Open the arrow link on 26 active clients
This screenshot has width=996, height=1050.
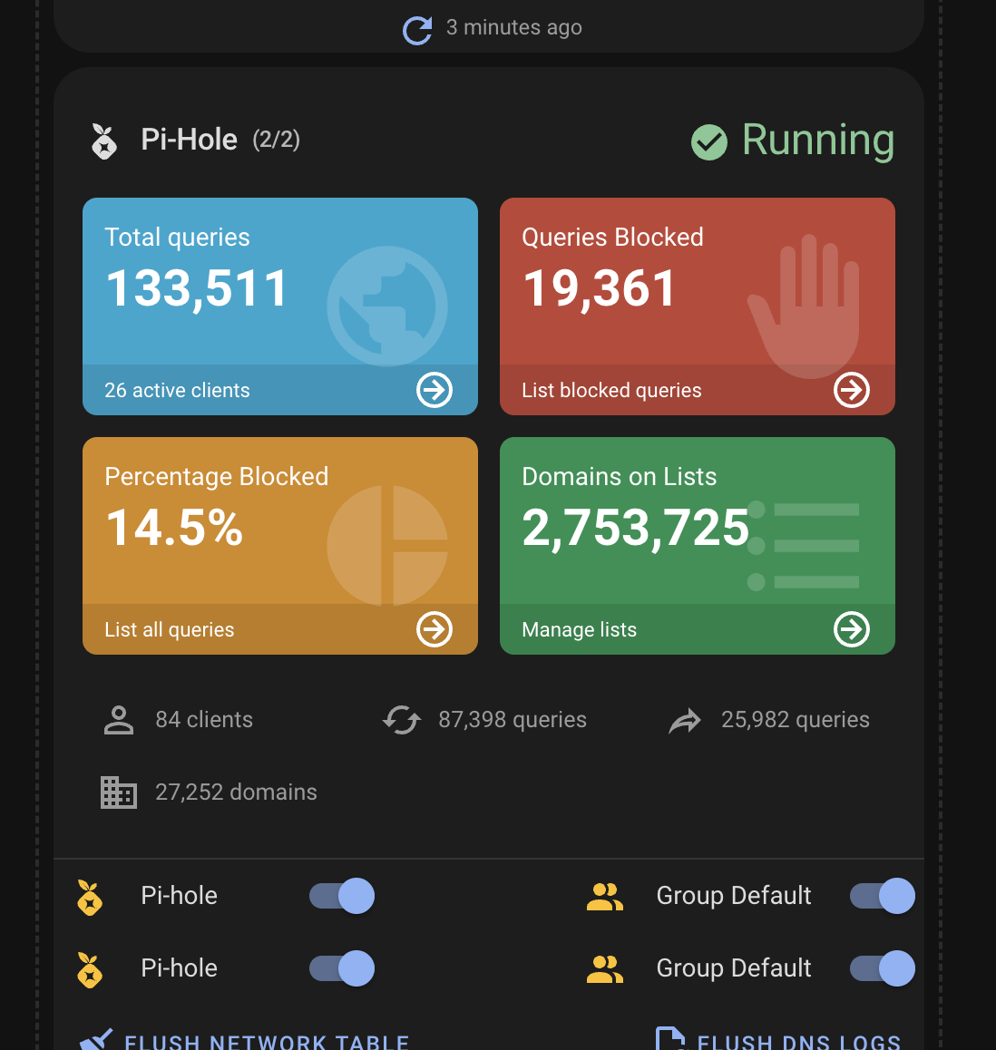[435, 390]
